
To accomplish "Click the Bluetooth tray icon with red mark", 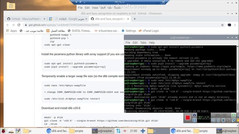I will pyautogui.click(x=125, y=131).
